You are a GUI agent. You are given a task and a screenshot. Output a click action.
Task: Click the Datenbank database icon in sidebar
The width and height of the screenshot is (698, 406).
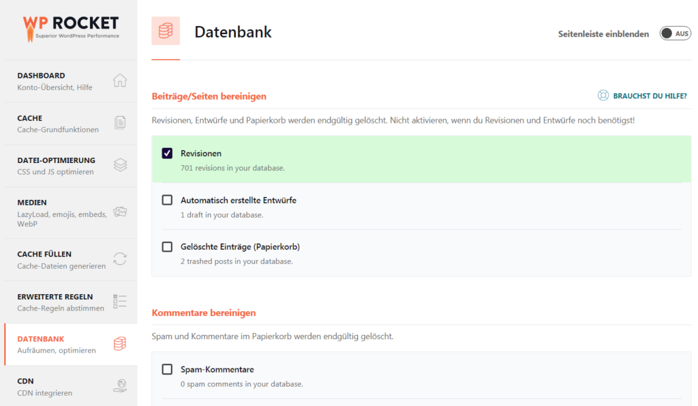120,343
